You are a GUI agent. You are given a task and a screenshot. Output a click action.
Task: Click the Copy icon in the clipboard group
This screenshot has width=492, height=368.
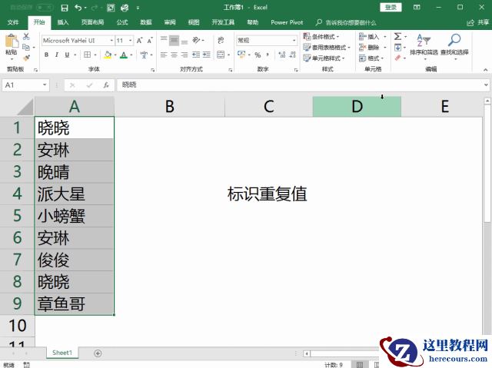click(26, 47)
